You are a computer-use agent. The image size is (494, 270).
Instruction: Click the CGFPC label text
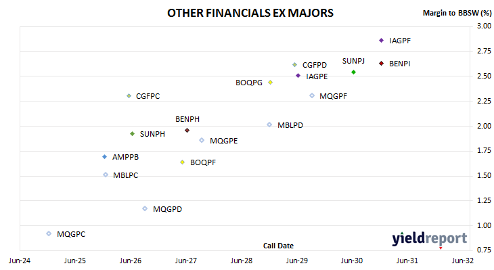[x=148, y=96]
